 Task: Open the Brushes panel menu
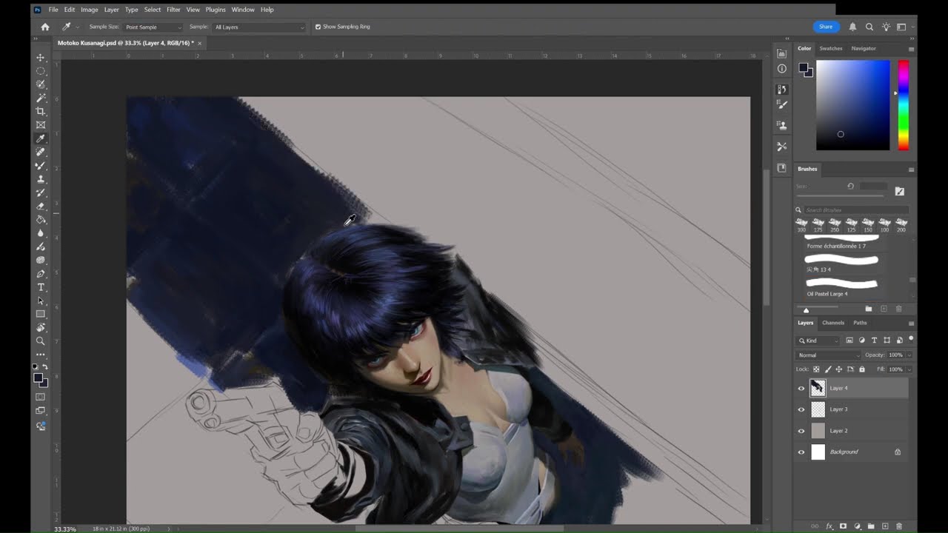coord(911,170)
